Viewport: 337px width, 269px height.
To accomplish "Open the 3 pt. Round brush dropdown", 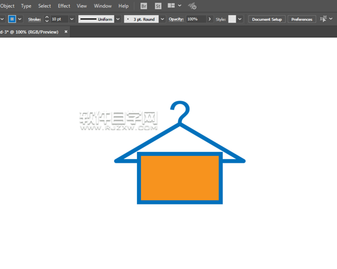I will (x=163, y=19).
